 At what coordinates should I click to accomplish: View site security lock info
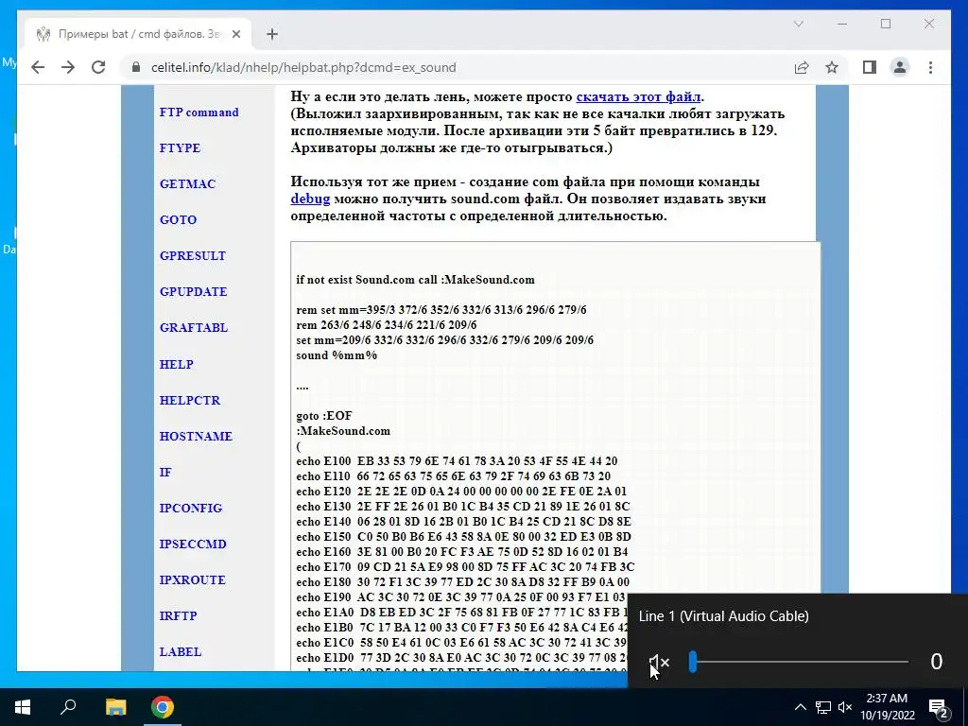point(136,67)
